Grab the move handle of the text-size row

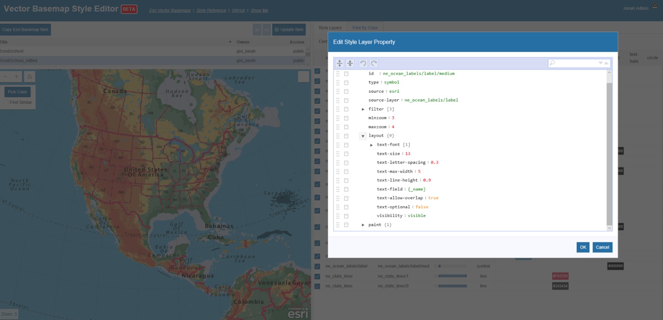click(x=338, y=154)
